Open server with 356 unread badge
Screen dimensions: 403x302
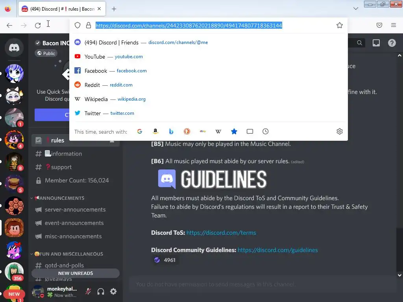click(14, 271)
